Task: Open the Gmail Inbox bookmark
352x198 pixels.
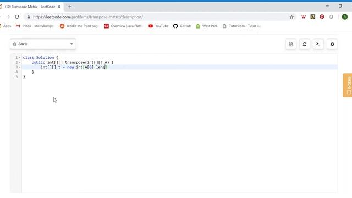Action: click(35, 26)
